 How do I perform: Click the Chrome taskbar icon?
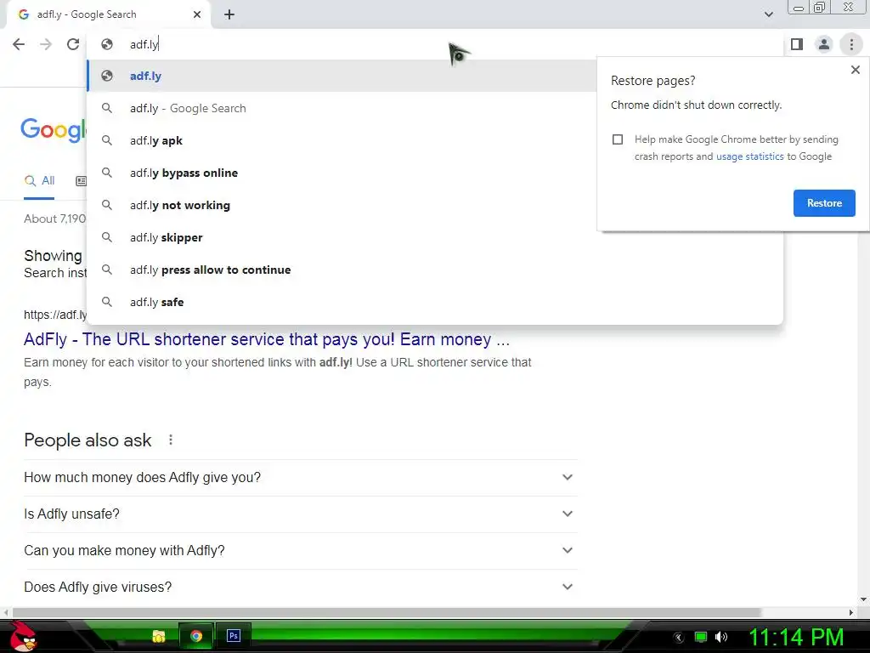click(x=196, y=636)
